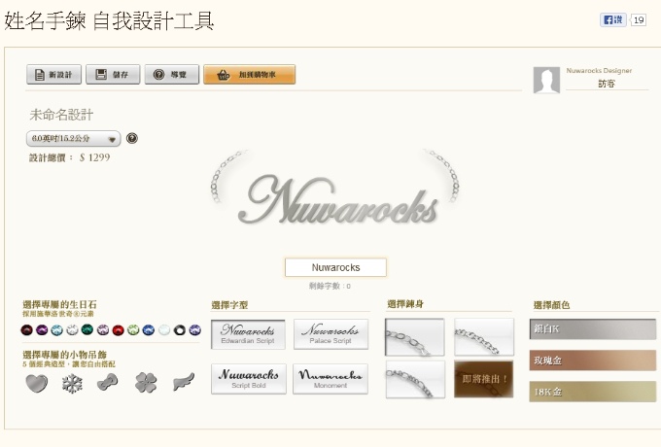Choose the 玫瑰金 rose gold color
This screenshot has height=447, width=661.
pos(593,361)
